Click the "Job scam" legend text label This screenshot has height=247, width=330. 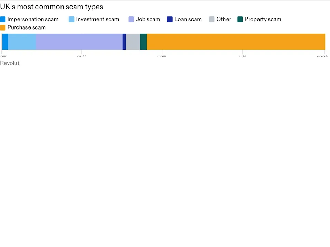tap(148, 19)
